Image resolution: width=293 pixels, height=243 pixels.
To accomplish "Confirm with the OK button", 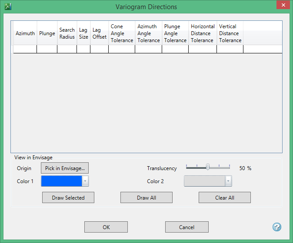I will (106, 227).
